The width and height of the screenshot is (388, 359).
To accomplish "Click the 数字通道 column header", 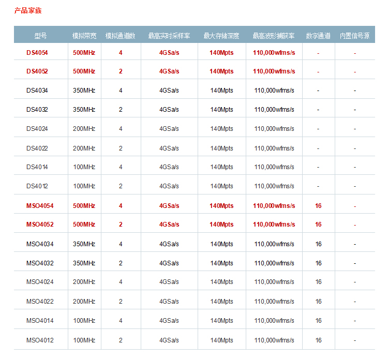I will tap(318, 36).
